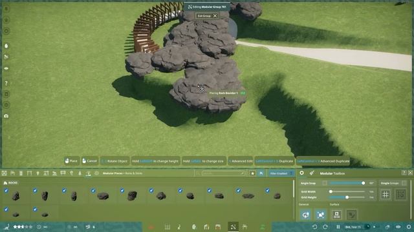The width and height of the screenshot is (414, 232).
Task: Toggle second blue button under General
Action: tap(321, 215)
